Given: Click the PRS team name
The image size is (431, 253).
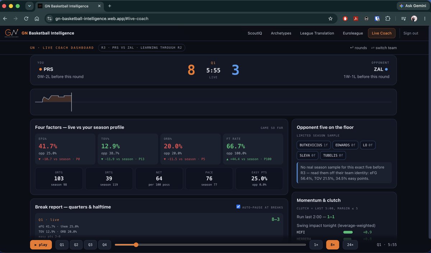Looking at the screenshot, I should click(48, 69).
